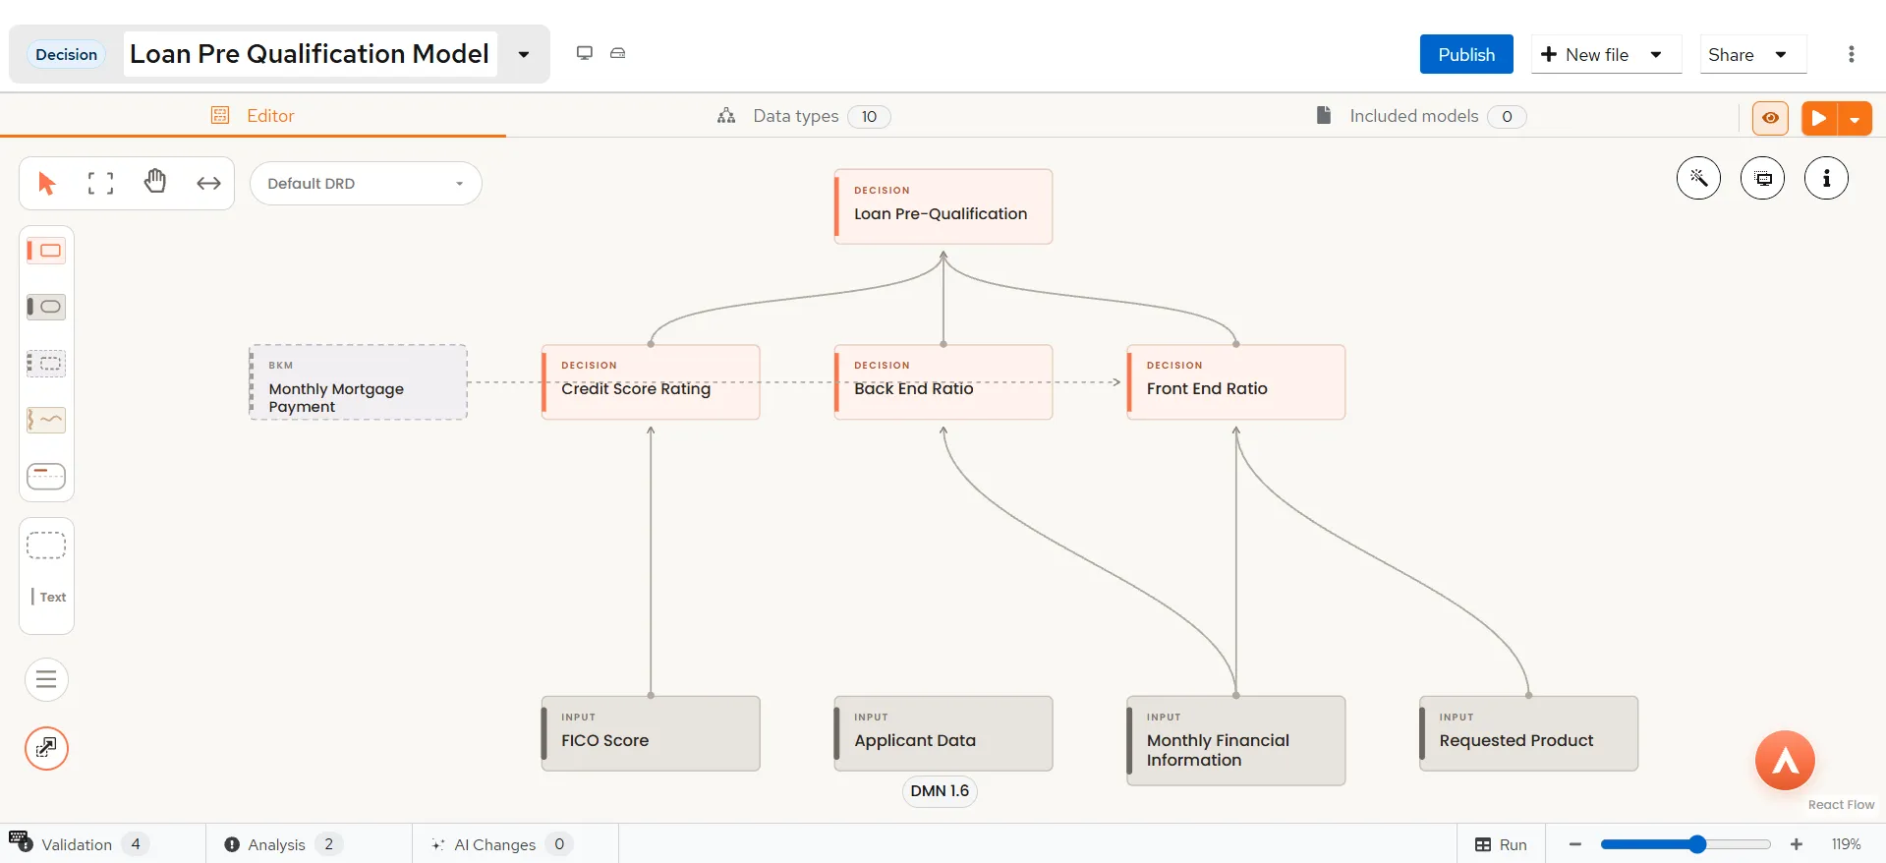Screen dimensions: 1886x863
Task: Select the Back End Ratio decision node
Action: tap(943, 382)
